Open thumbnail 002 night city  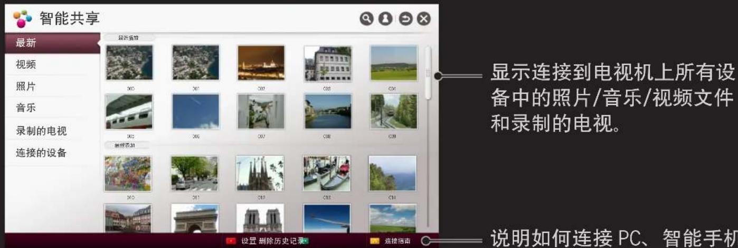pos(261,63)
